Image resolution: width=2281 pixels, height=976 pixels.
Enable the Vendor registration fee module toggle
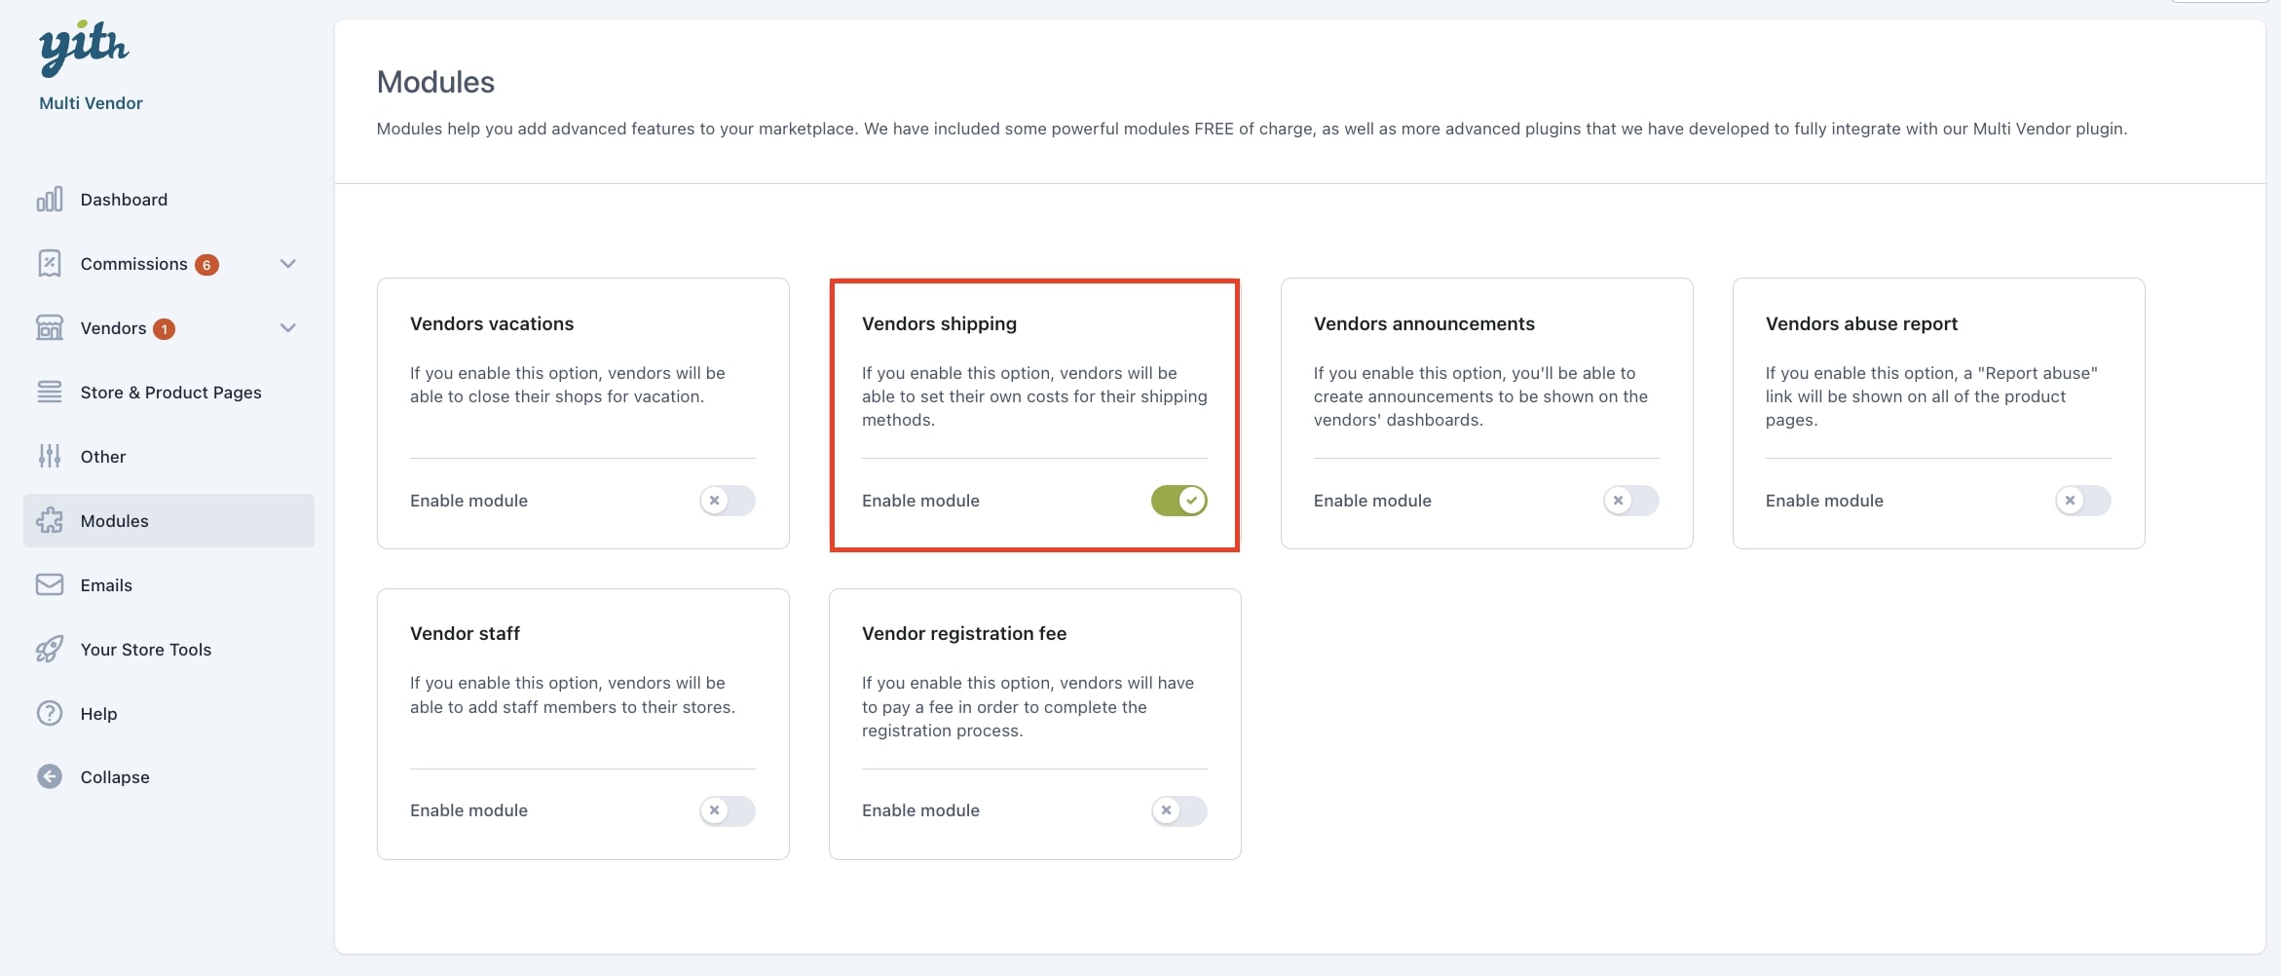1179,810
